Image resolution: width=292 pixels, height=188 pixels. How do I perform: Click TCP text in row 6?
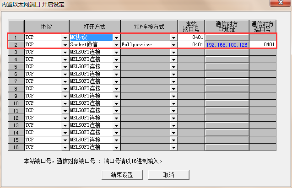pyautogui.click(x=30, y=74)
